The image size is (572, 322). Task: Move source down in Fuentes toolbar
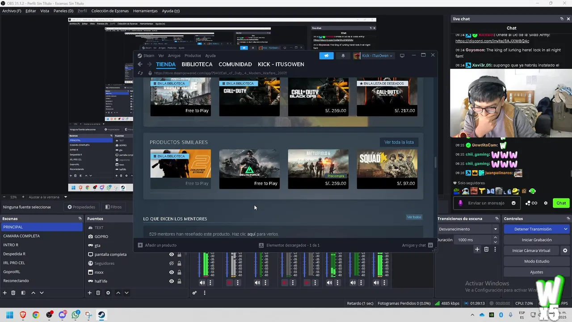click(x=126, y=293)
